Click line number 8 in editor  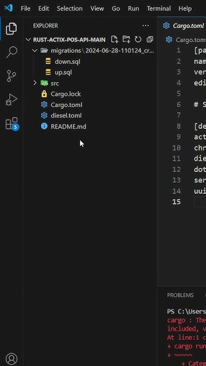179,126
